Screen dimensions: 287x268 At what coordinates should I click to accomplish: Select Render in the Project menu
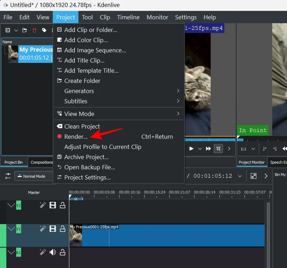pos(119,137)
